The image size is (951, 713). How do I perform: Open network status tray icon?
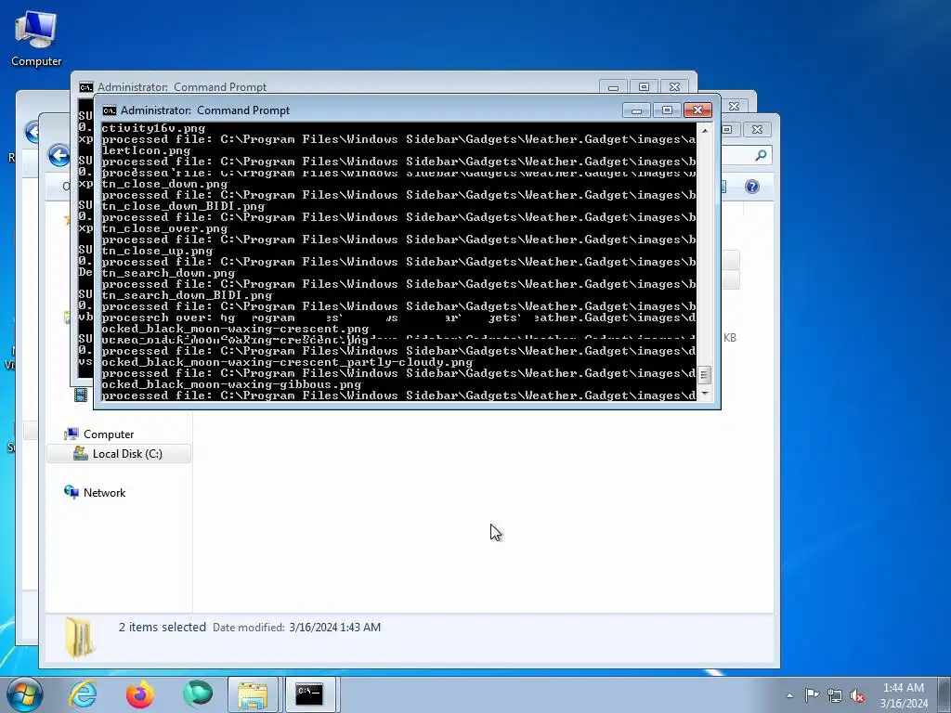(835, 695)
